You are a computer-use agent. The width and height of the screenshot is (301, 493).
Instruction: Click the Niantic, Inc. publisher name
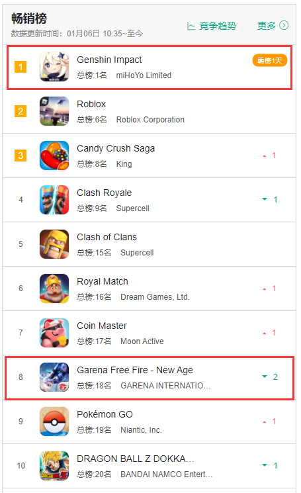click(141, 430)
